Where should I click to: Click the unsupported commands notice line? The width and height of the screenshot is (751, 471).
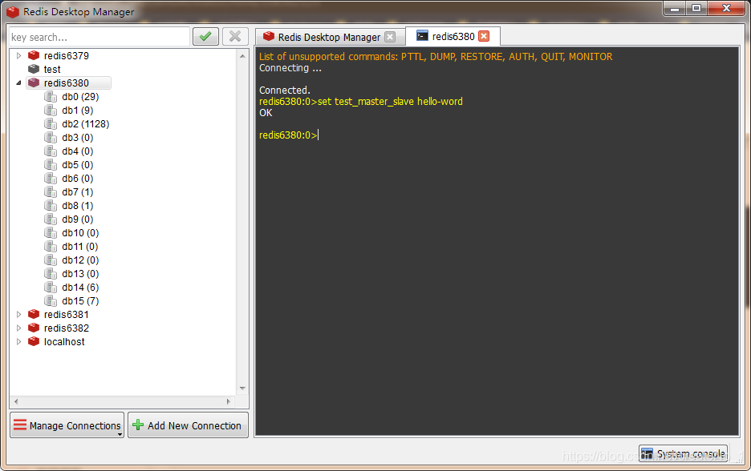436,56
